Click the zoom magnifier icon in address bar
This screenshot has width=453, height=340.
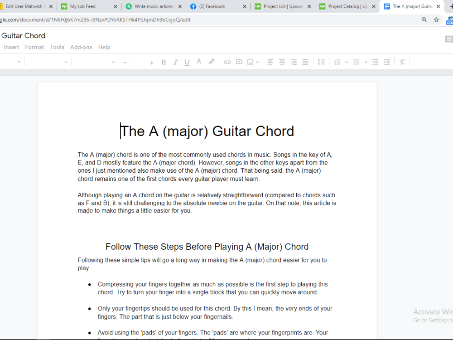[x=424, y=19]
